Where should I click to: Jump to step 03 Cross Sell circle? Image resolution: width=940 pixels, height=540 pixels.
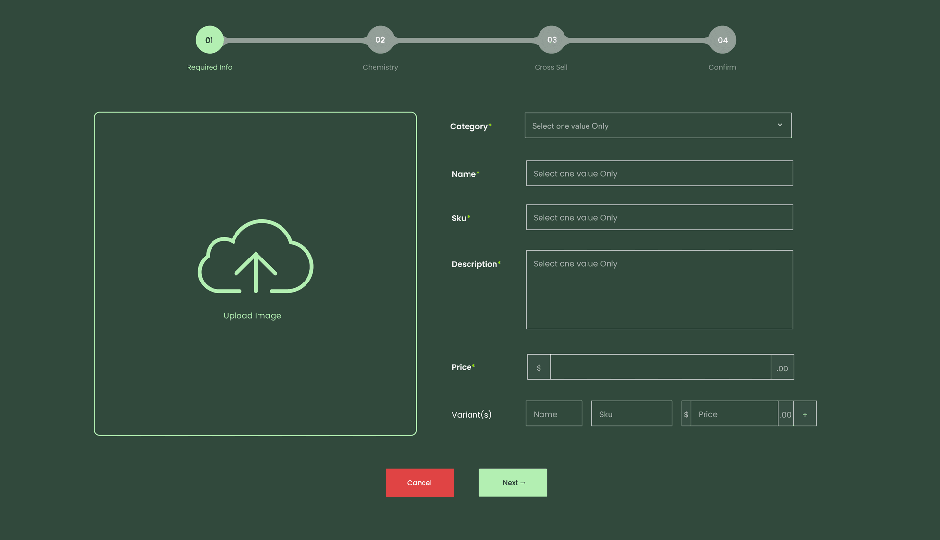(552, 40)
